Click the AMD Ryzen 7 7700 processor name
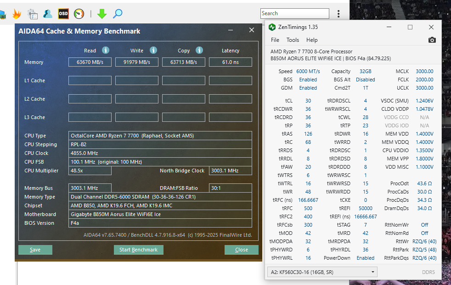451x285 pixels. click(x=311, y=51)
